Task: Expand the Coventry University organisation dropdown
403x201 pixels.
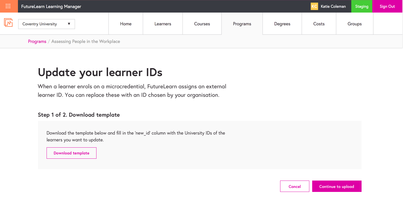Action: coord(47,24)
